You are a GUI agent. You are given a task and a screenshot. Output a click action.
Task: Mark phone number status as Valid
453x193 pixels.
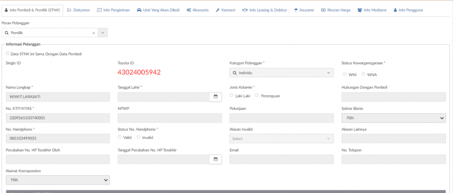click(119, 137)
